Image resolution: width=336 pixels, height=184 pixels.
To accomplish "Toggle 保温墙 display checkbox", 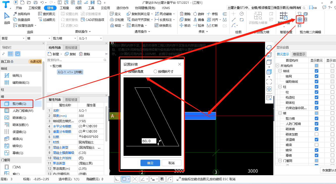I will pyautogui.click(x=317, y=140).
